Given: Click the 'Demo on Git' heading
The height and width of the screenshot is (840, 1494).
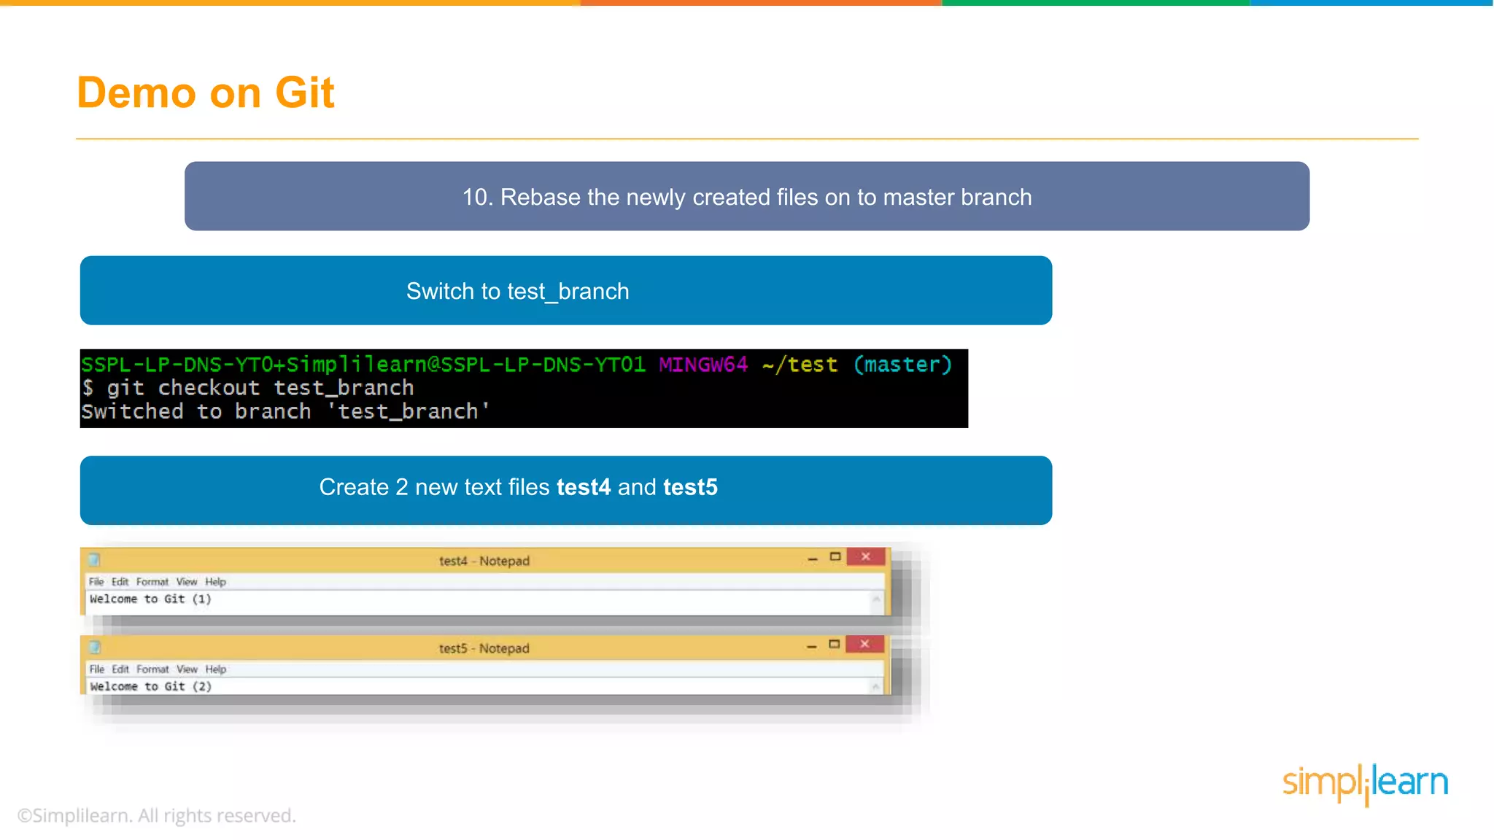Looking at the screenshot, I should point(206,93).
